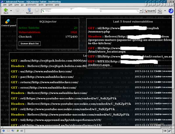
Task: Open the Domen Black list button
Action: [29, 44]
